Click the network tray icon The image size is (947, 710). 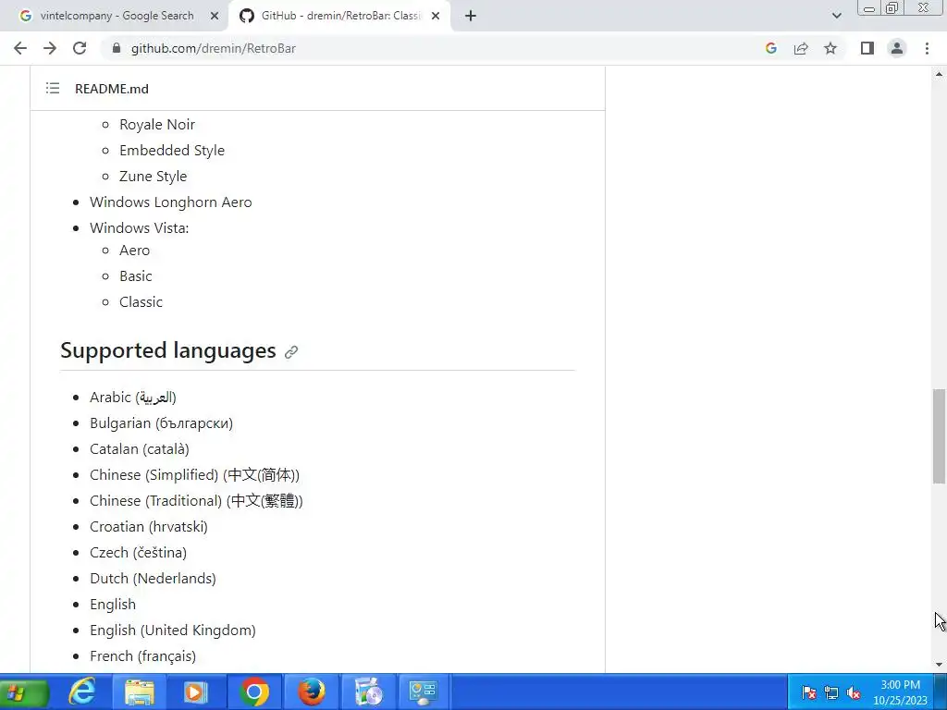point(831,692)
